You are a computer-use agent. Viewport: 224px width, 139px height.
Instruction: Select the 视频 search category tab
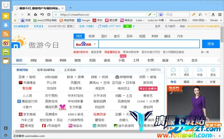[92, 36]
